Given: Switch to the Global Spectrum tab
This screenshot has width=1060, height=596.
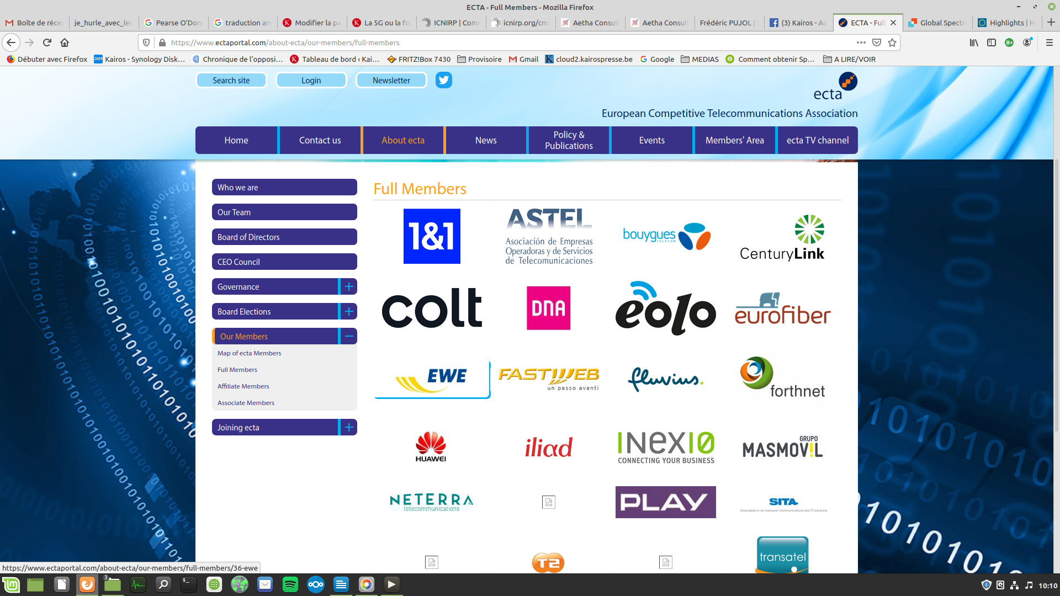Looking at the screenshot, I should point(937,23).
